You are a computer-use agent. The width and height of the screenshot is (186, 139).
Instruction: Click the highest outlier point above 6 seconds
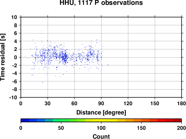tap(42, 30)
